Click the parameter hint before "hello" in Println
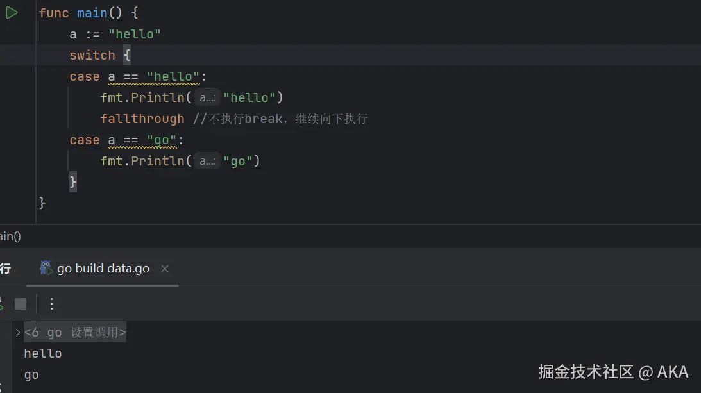The width and height of the screenshot is (701, 393). (208, 97)
